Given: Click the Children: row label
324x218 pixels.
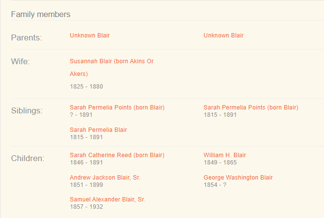Looking at the screenshot, I should [x=28, y=158].
